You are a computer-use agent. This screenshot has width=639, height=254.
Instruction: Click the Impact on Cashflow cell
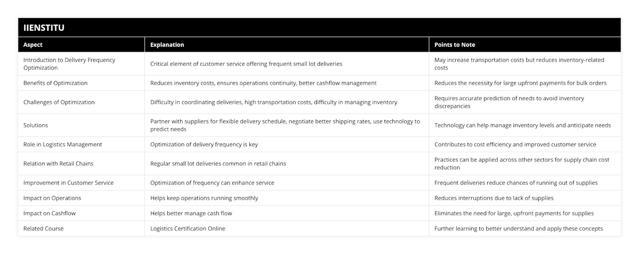click(x=50, y=214)
